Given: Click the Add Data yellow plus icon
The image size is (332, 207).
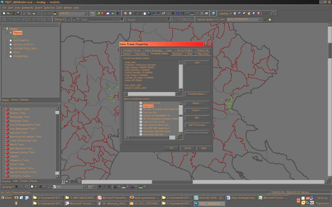Looking at the screenshot, I should [x=54, y=13].
